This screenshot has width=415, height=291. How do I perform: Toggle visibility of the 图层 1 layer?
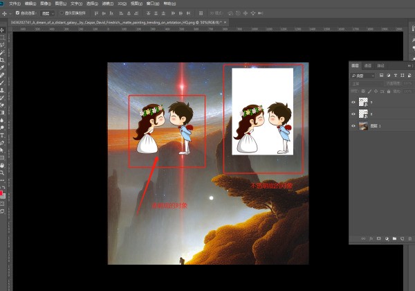353,126
